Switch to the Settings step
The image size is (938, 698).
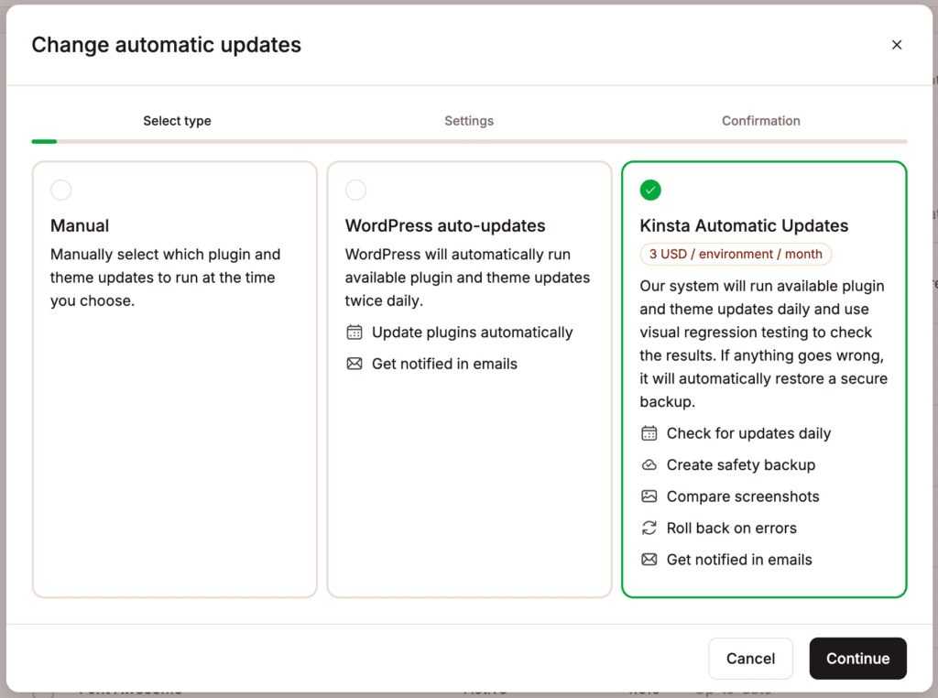pos(468,120)
